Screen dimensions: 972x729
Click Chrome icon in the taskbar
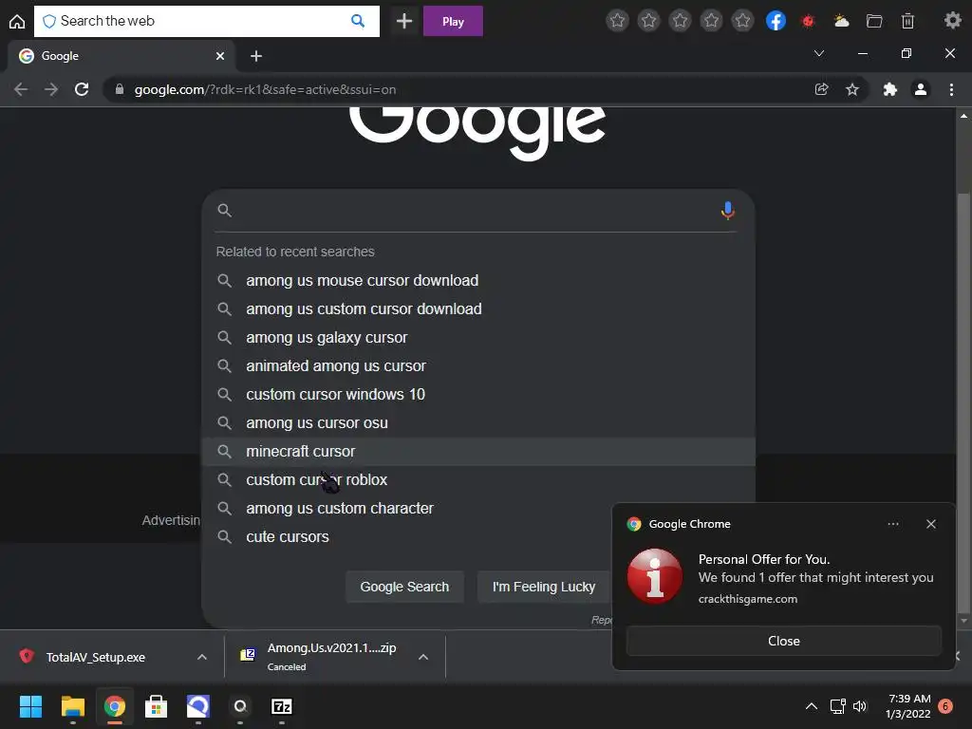click(115, 706)
